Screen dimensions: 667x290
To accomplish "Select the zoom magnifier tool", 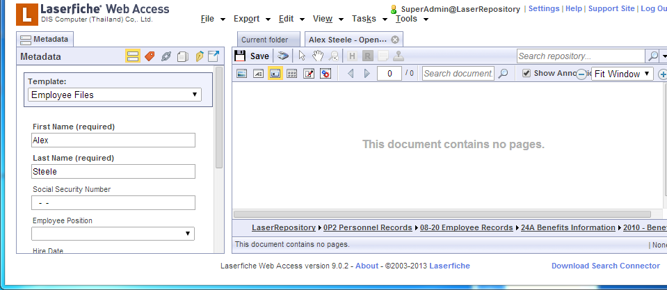I will [x=334, y=56].
